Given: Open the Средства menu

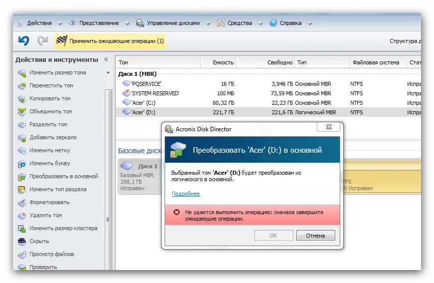Looking at the screenshot, I should click(x=239, y=23).
